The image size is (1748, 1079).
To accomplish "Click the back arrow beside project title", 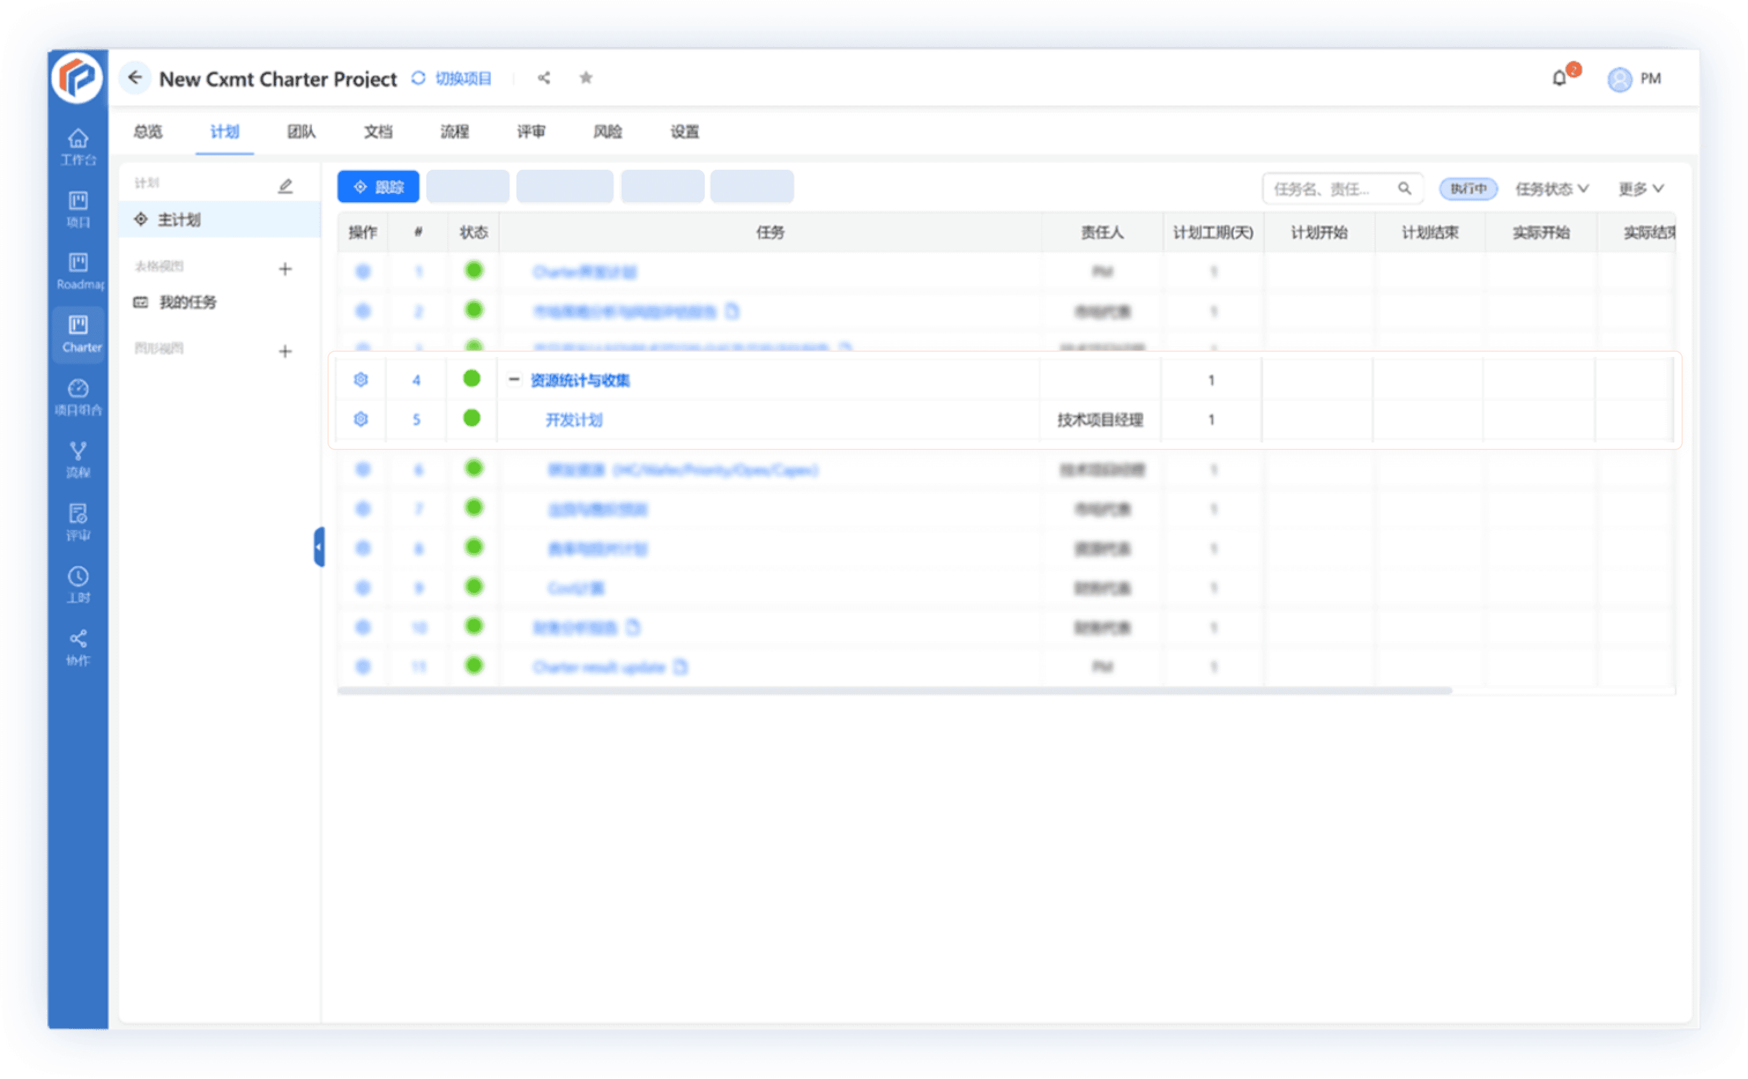I will pyautogui.click(x=135, y=77).
